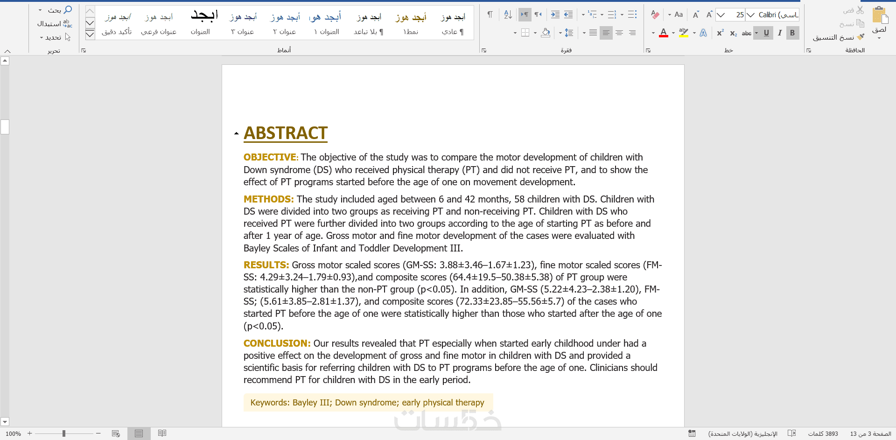Image resolution: width=896 pixels, height=440 pixels.
Task: Toggle Underline formatting
Action: tap(766, 33)
